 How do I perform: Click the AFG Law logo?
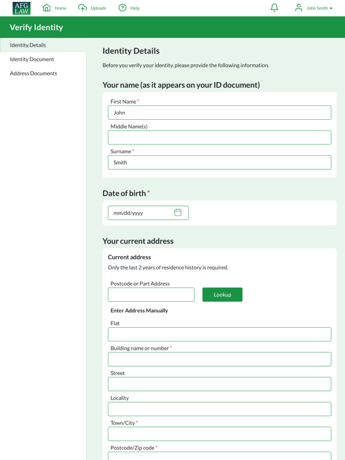point(22,8)
